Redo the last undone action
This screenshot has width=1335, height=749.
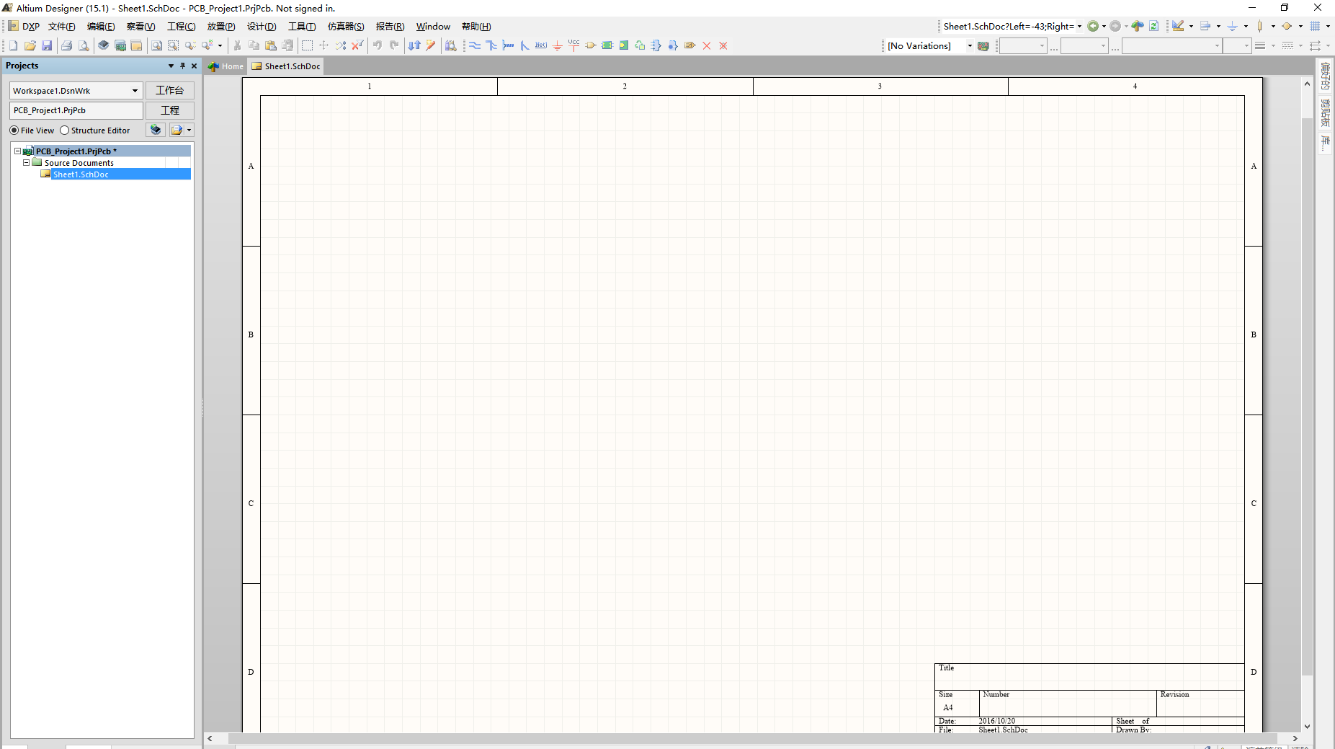pyautogui.click(x=394, y=45)
